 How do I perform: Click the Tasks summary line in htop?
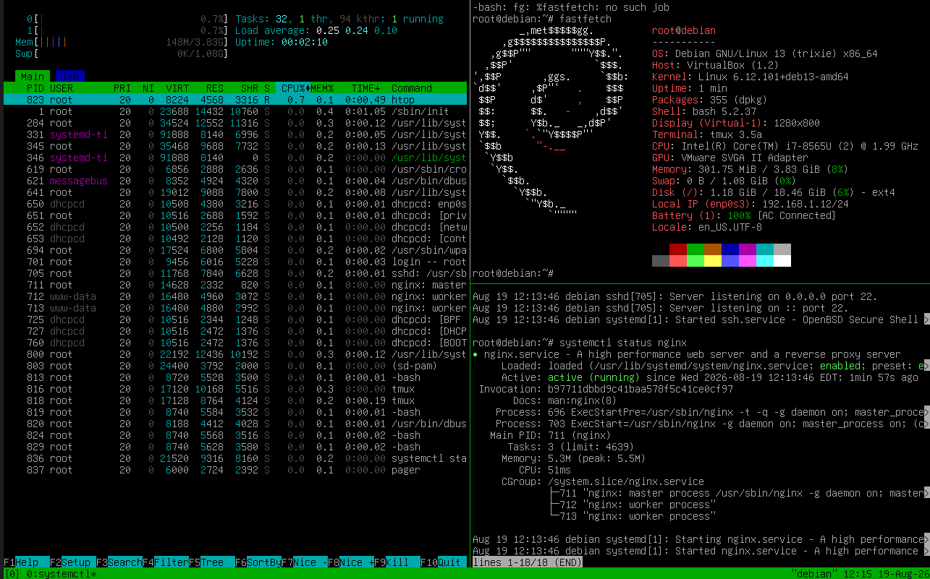click(339, 19)
